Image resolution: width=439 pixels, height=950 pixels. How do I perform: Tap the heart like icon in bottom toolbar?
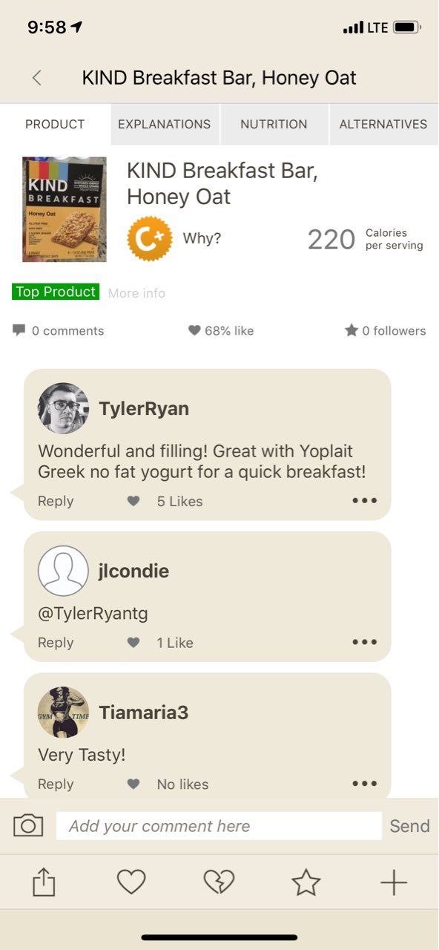point(131,882)
